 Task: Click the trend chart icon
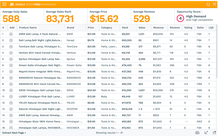(206, 133)
